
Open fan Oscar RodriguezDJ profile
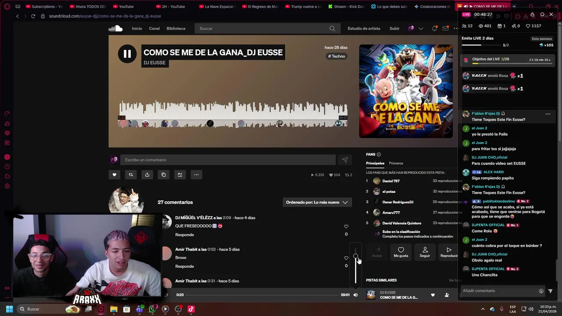(398, 202)
